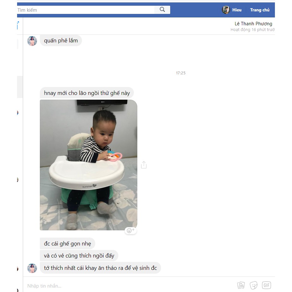Screen dimensions: 292x292
Task: Select message 'tớ thích nhất cái khay ăn'
Action: [x=100, y=268]
